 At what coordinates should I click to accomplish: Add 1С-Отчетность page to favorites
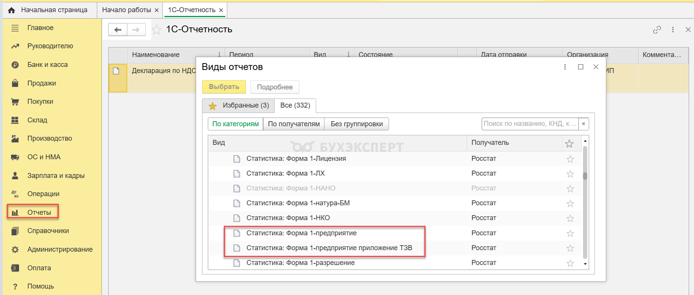156,30
